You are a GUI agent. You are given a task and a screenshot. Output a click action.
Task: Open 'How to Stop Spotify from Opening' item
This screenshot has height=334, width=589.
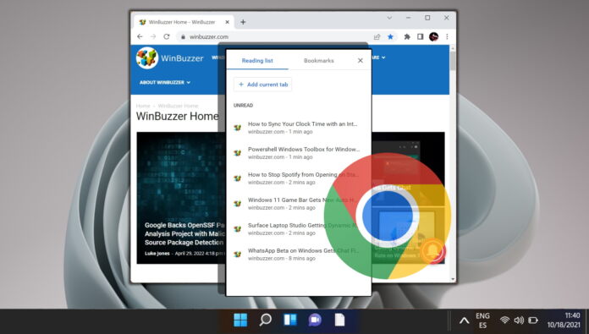[x=299, y=178]
